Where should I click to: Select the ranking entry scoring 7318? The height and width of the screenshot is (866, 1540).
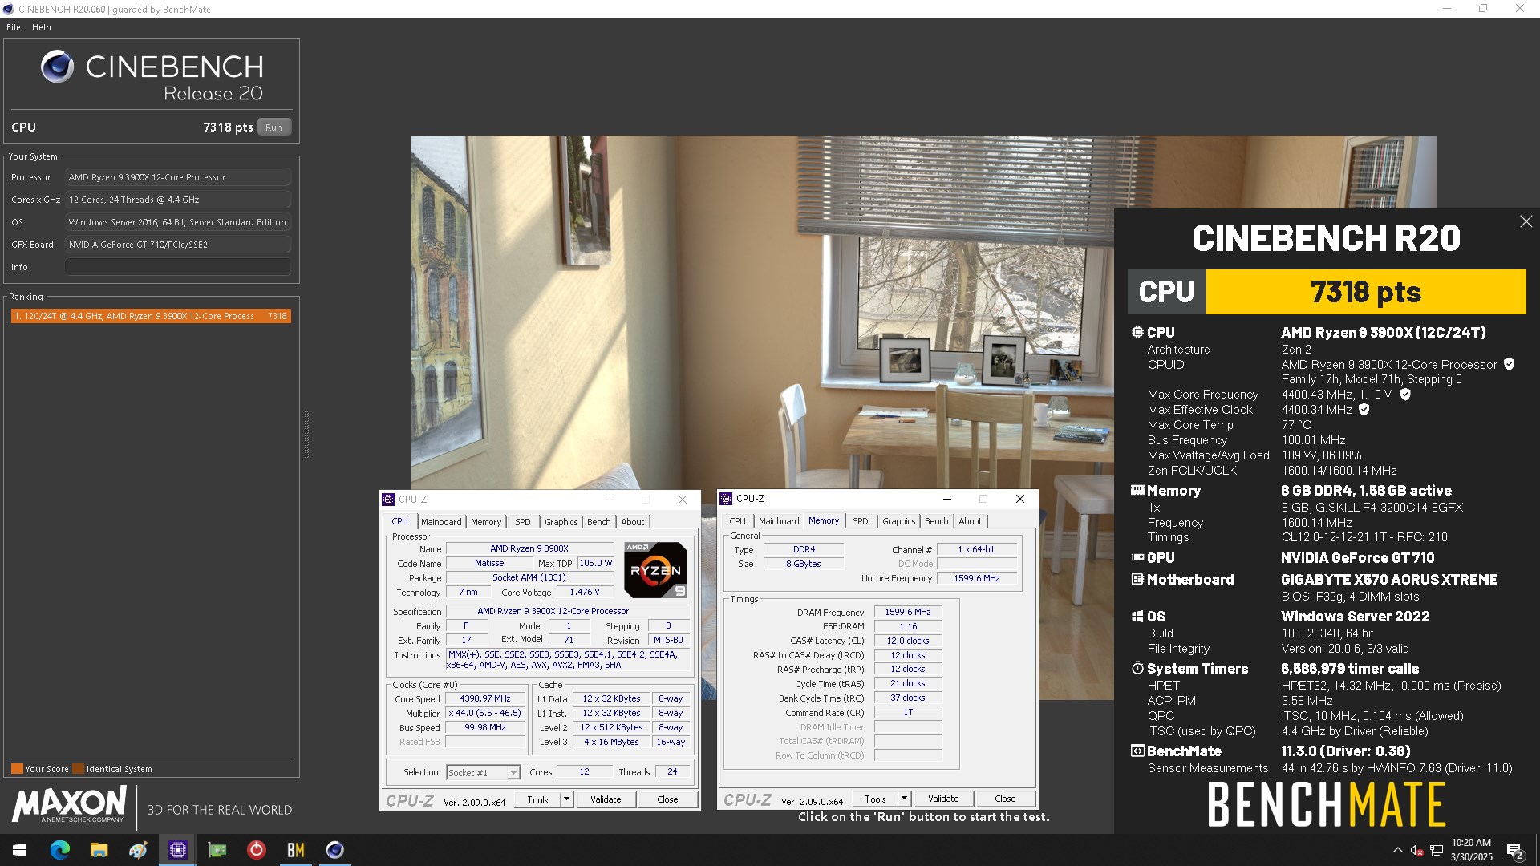click(151, 316)
